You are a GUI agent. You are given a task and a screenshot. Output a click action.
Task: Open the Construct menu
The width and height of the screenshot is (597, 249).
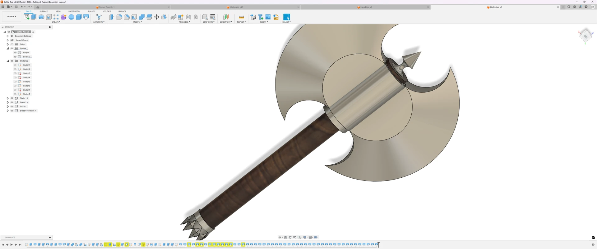tap(226, 22)
